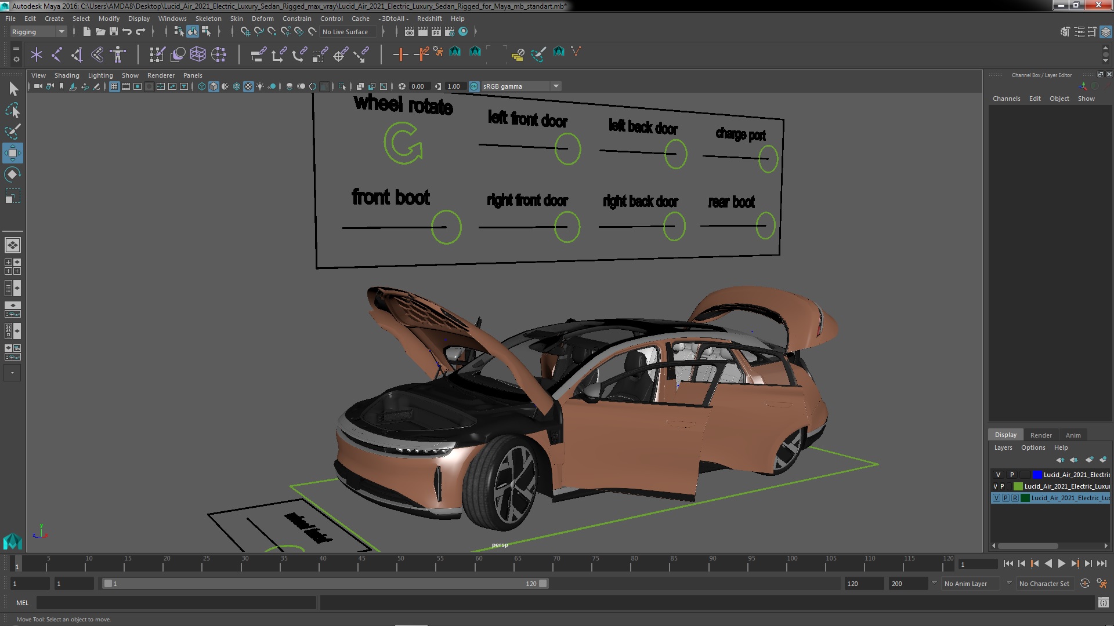Choose the Lasso Select tool in toolbox
Viewport: 1114px width, 626px height.
pyautogui.click(x=13, y=110)
